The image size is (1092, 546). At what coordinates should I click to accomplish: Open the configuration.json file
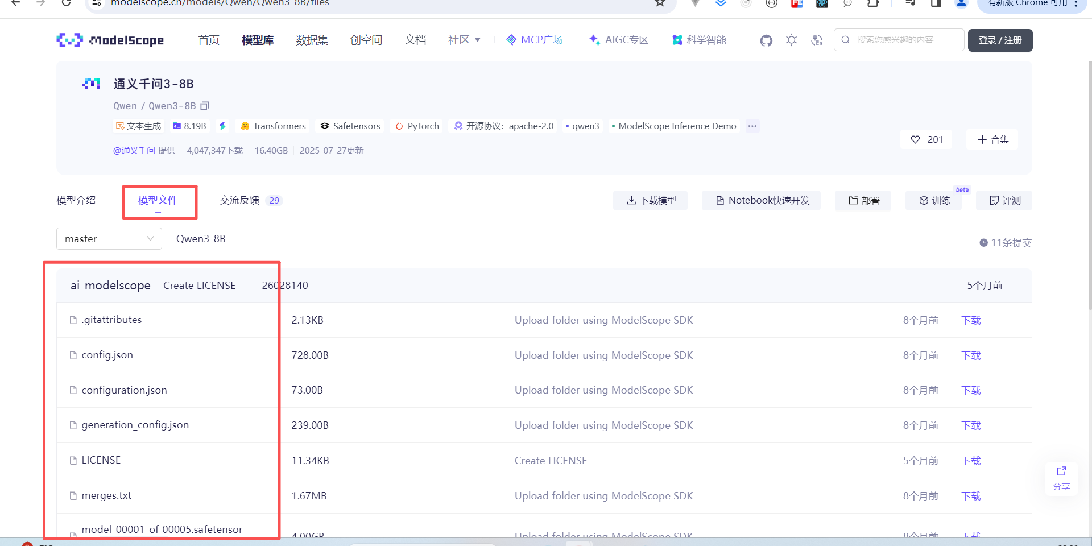[124, 390]
